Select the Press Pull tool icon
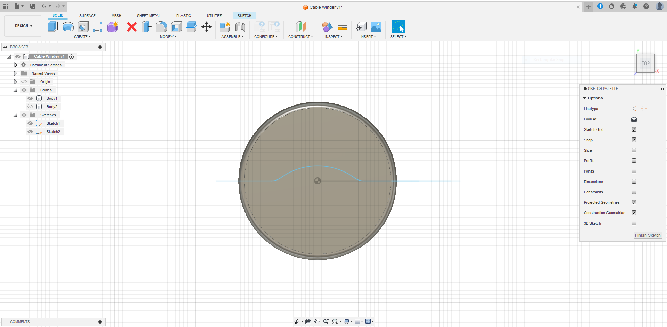 [x=146, y=27]
